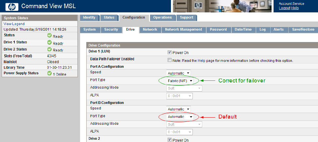Open the Password sub-tab

click(218, 30)
